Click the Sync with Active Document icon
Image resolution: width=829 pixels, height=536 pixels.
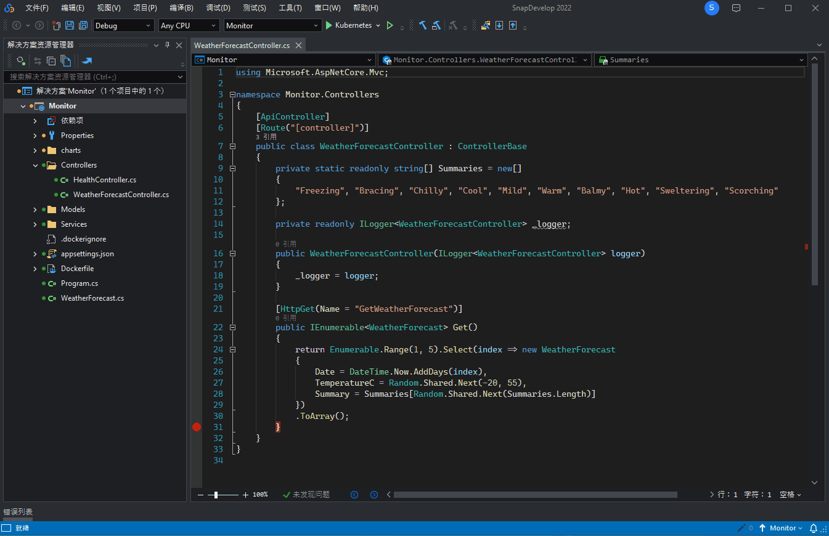point(38,61)
